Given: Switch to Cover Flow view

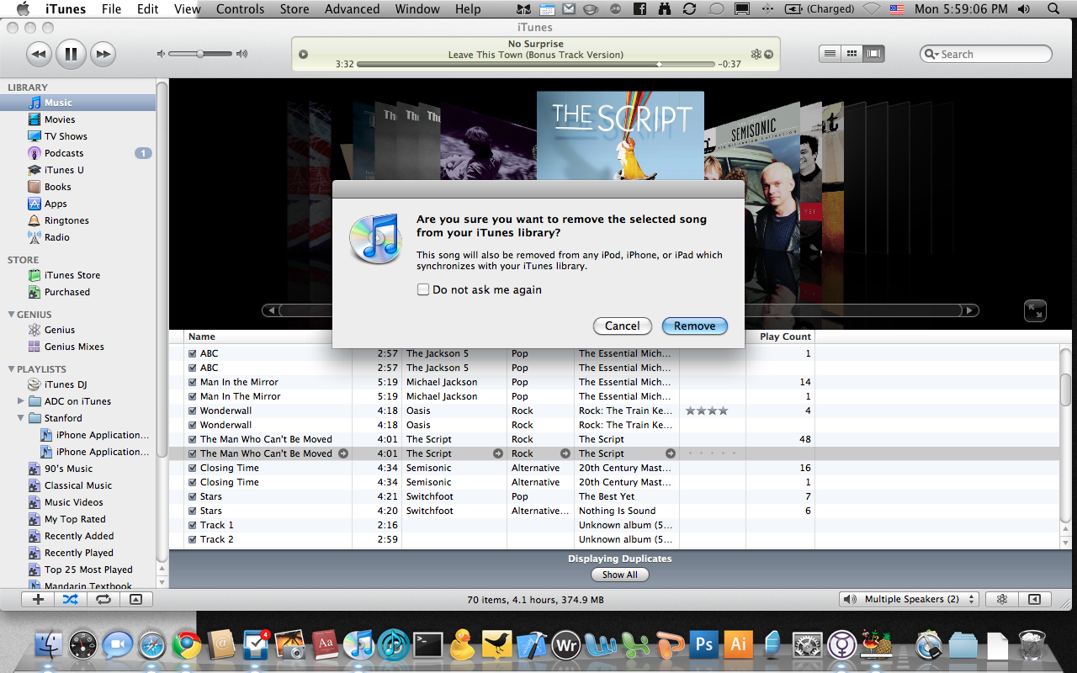Looking at the screenshot, I should tap(874, 54).
